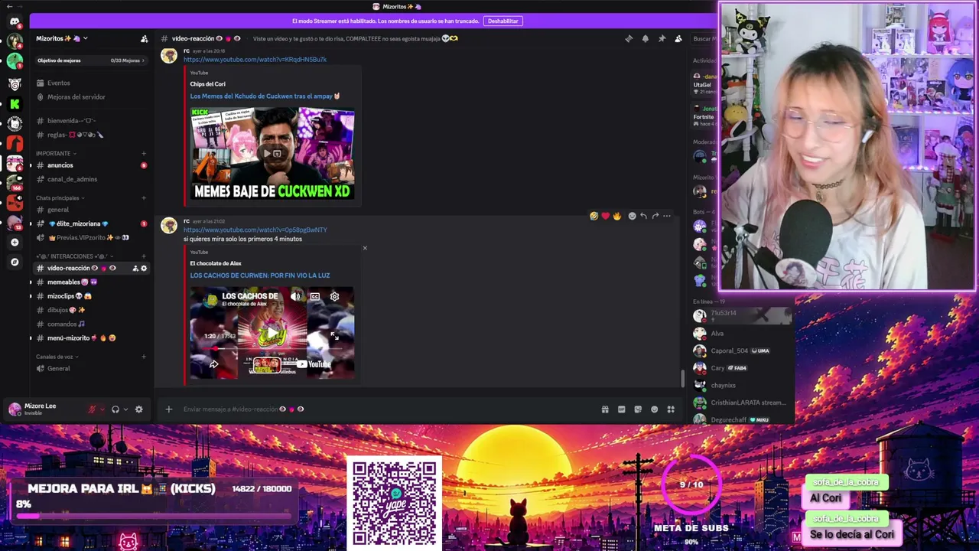The width and height of the screenshot is (979, 551).
Task: Click the Deshabilitar streamer mode button
Action: (x=503, y=21)
